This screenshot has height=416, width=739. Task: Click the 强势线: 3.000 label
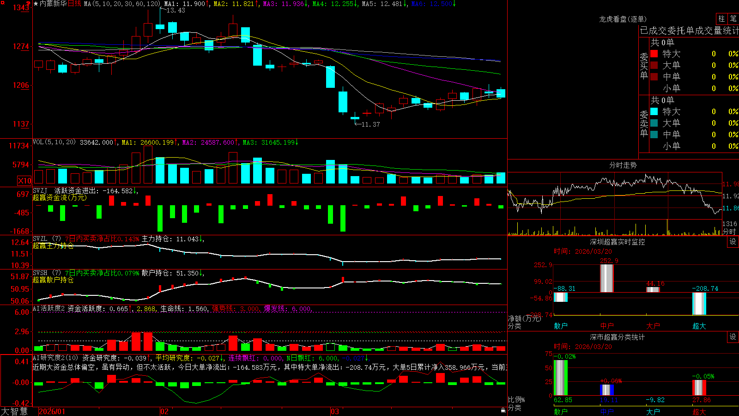tap(236, 309)
